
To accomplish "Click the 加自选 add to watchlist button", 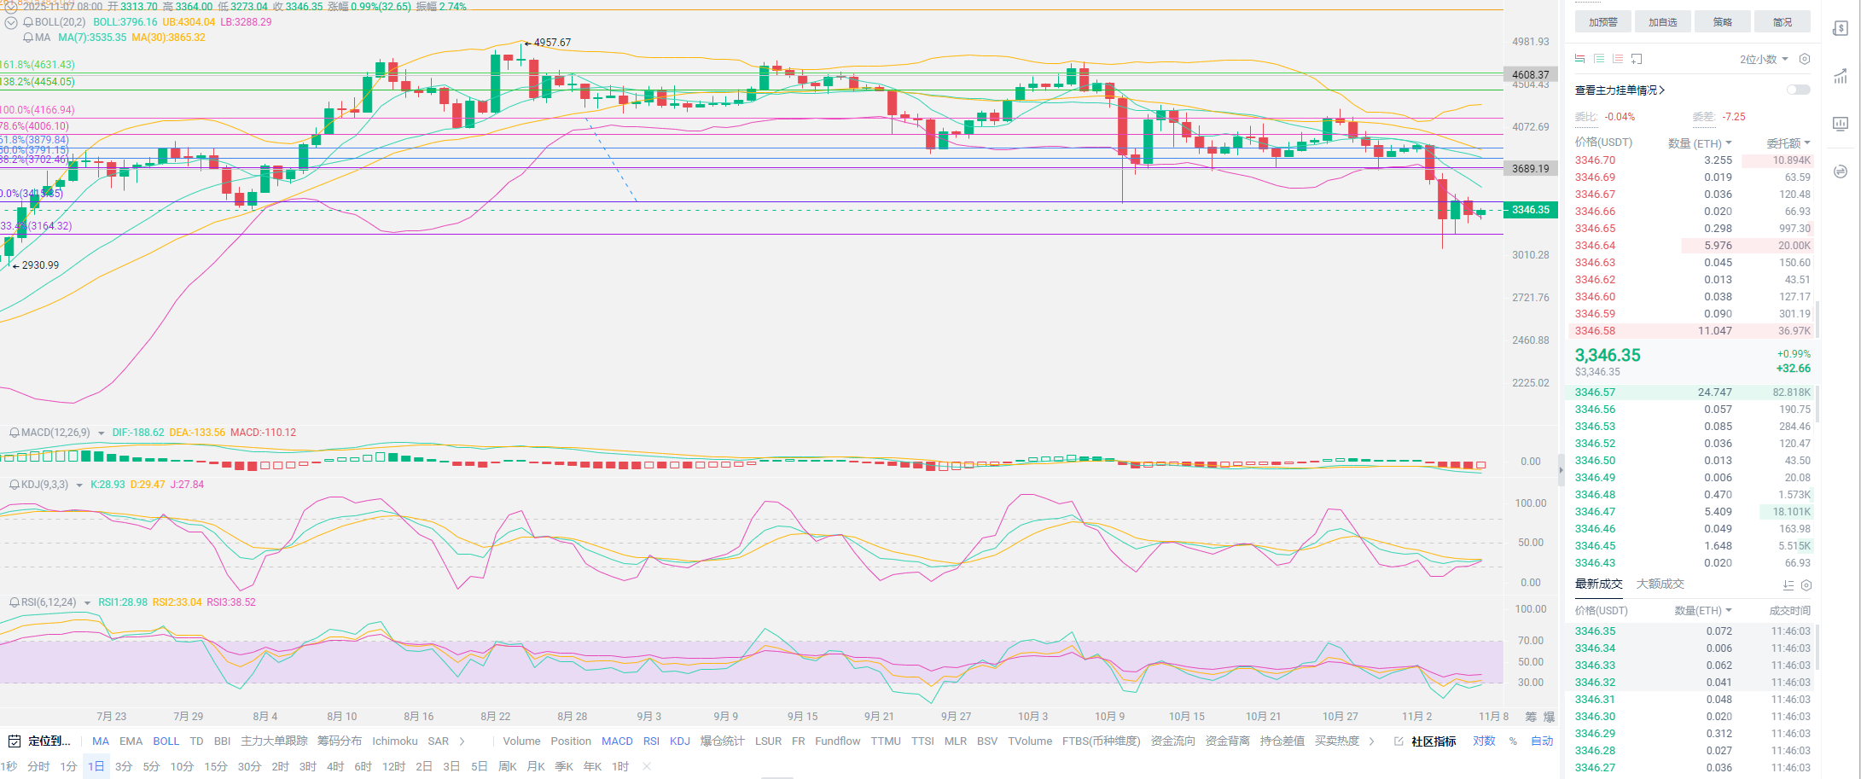I will 1662,22.
